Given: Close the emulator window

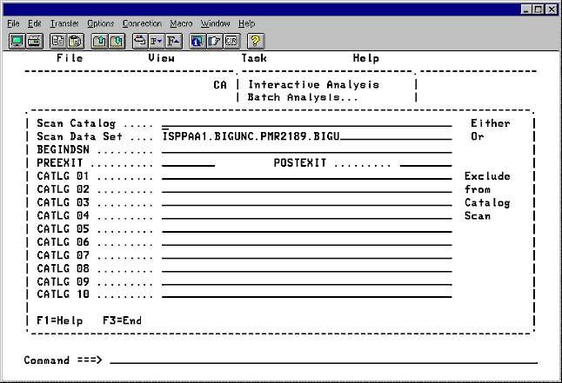Looking at the screenshot, I should click(x=552, y=10).
